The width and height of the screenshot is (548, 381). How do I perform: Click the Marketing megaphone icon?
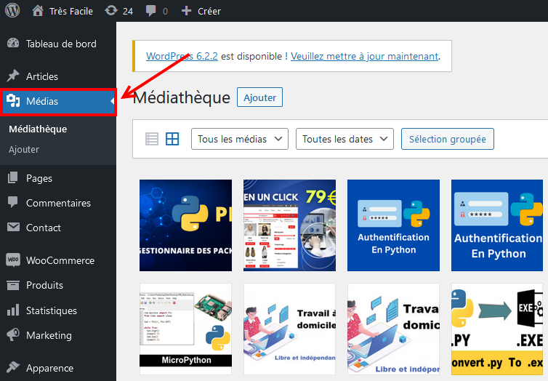(13, 334)
